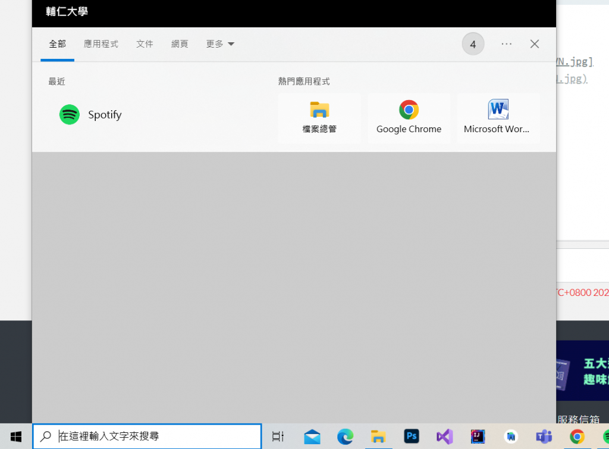Viewport: 609px width, 449px height.
Task: Open Task View on the taskbar
Action: pyautogui.click(x=278, y=436)
